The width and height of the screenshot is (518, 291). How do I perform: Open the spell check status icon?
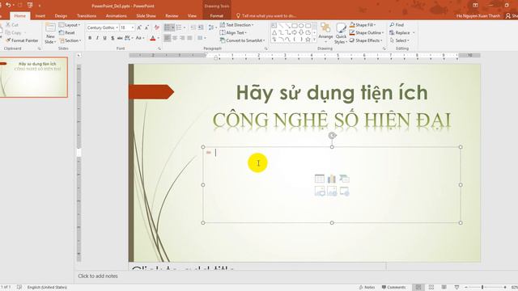tap(19, 288)
